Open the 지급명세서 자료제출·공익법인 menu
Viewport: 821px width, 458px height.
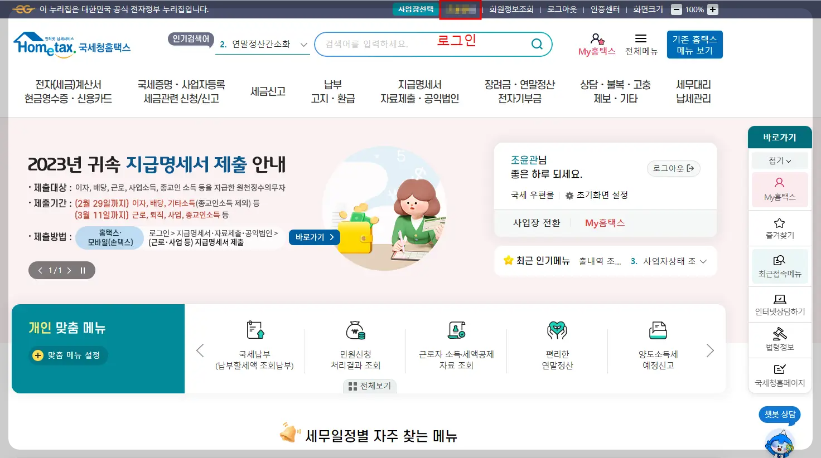(418, 92)
